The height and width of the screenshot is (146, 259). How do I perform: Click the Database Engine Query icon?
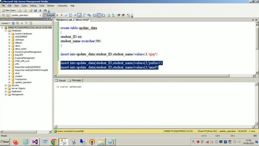click(20, 10)
